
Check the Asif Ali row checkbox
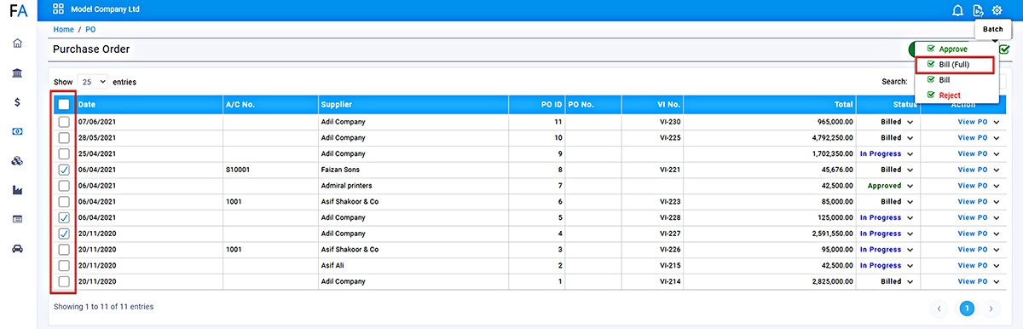[64, 265]
